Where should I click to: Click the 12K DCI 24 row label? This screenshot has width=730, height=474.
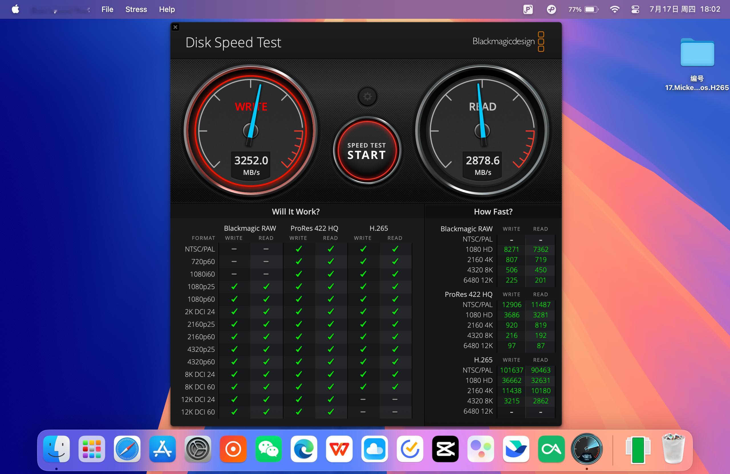[198, 400]
